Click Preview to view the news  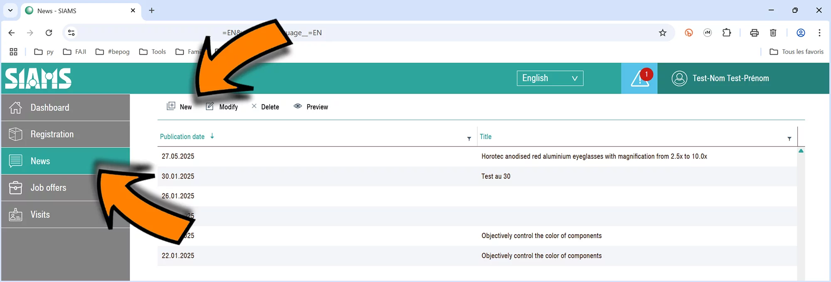[x=311, y=107]
